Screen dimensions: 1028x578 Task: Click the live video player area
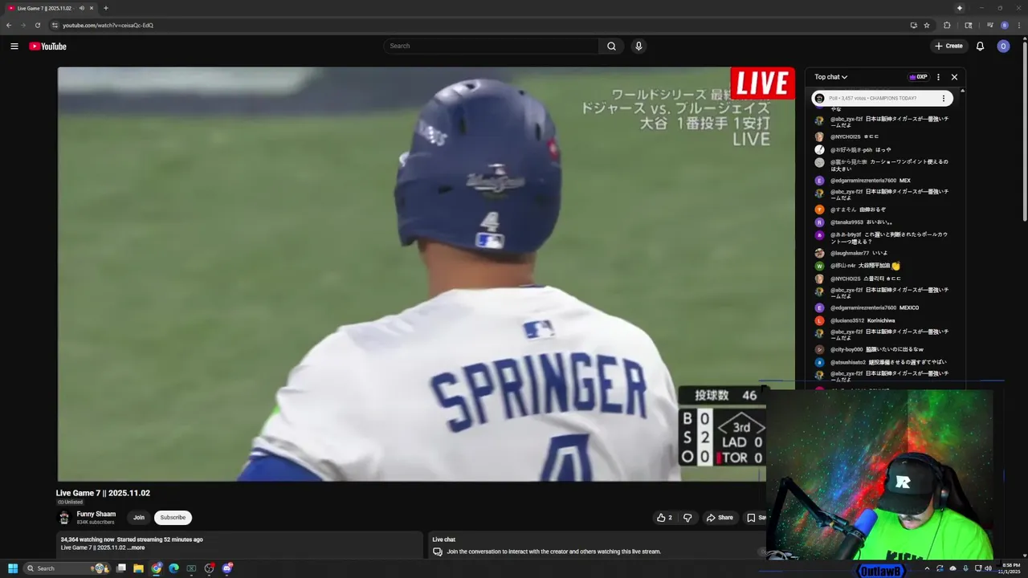426,274
